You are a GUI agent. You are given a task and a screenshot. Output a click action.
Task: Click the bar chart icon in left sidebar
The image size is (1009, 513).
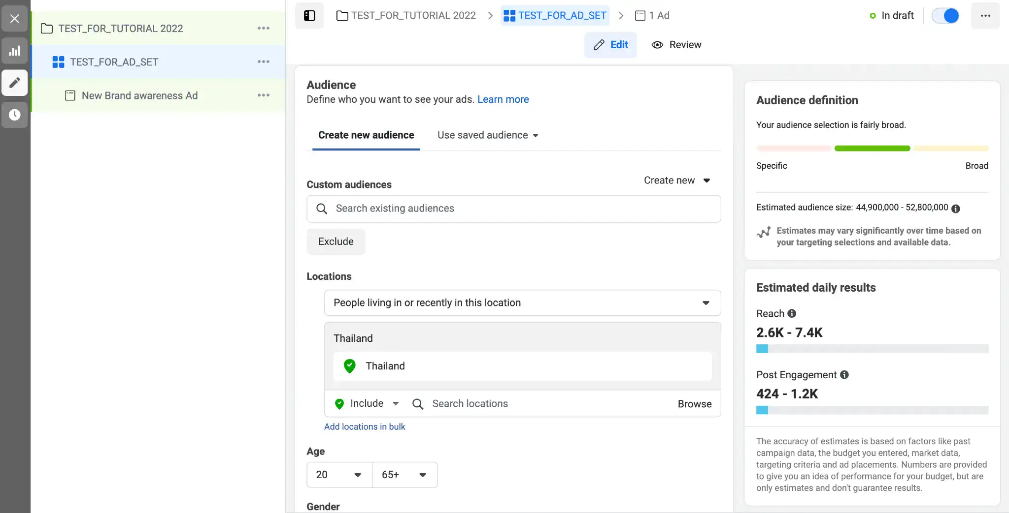coord(15,51)
